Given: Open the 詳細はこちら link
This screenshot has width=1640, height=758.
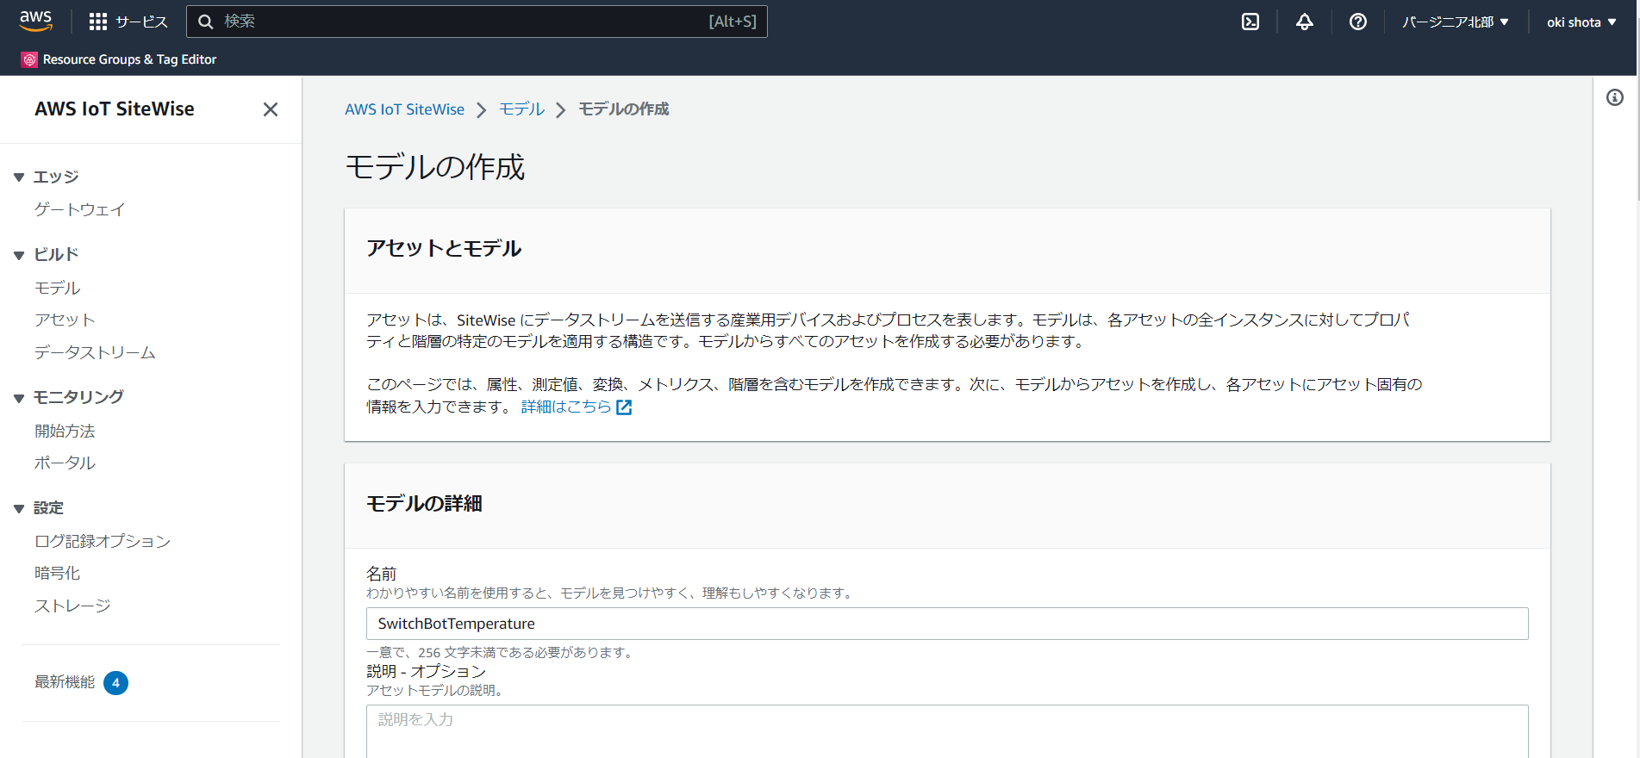Looking at the screenshot, I should pos(566,407).
